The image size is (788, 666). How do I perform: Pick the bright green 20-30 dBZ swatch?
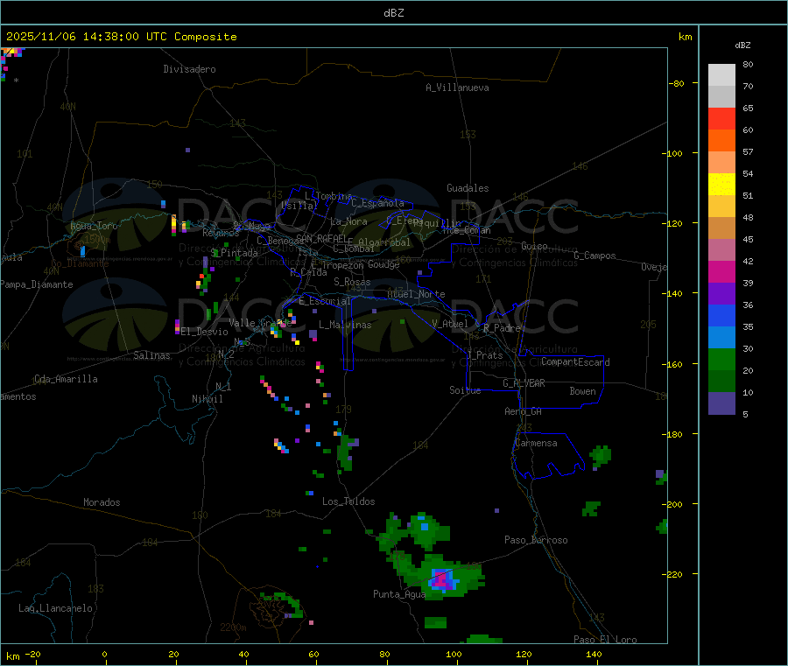(x=721, y=359)
